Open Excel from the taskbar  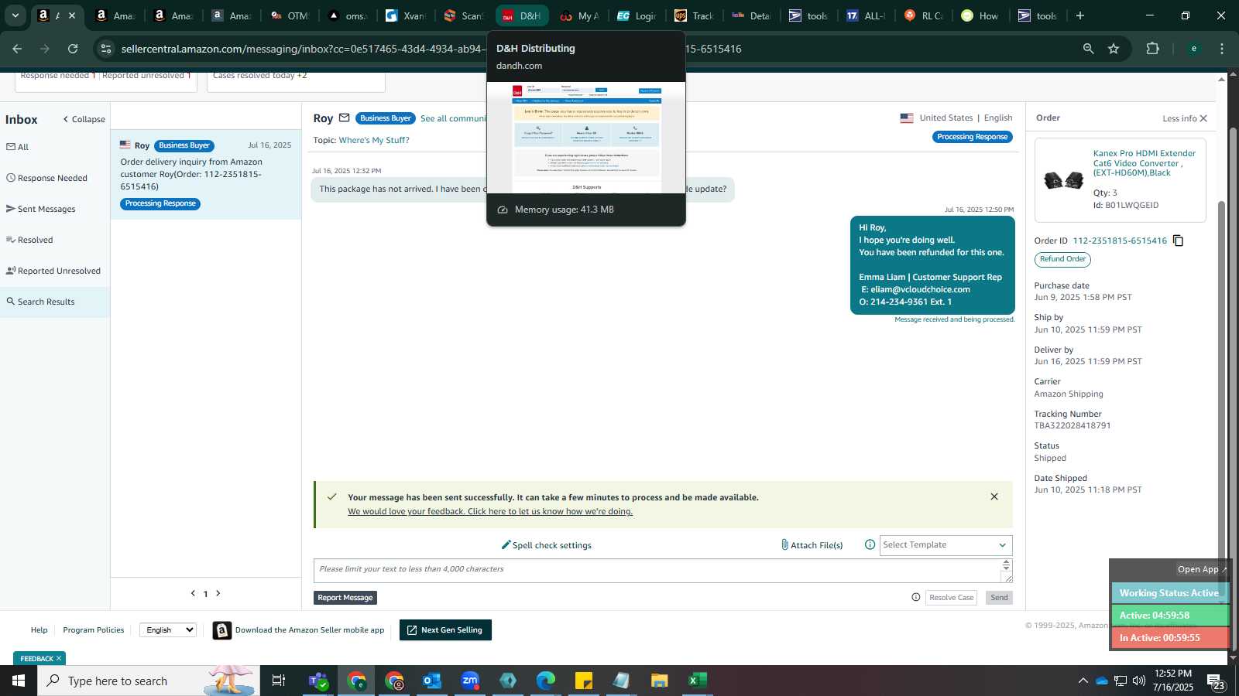click(698, 681)
